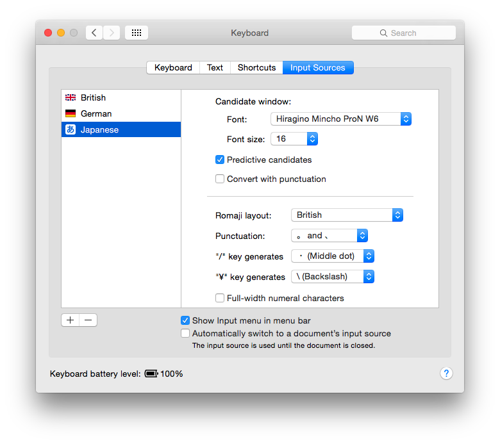Go forward with the right chevron button
This screenshot has width=500, height=444.
112,33
